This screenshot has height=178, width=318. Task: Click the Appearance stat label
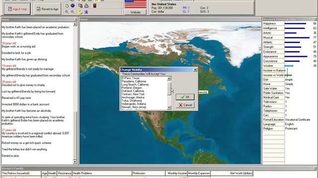pyautogui.click(x=270, y=56)
